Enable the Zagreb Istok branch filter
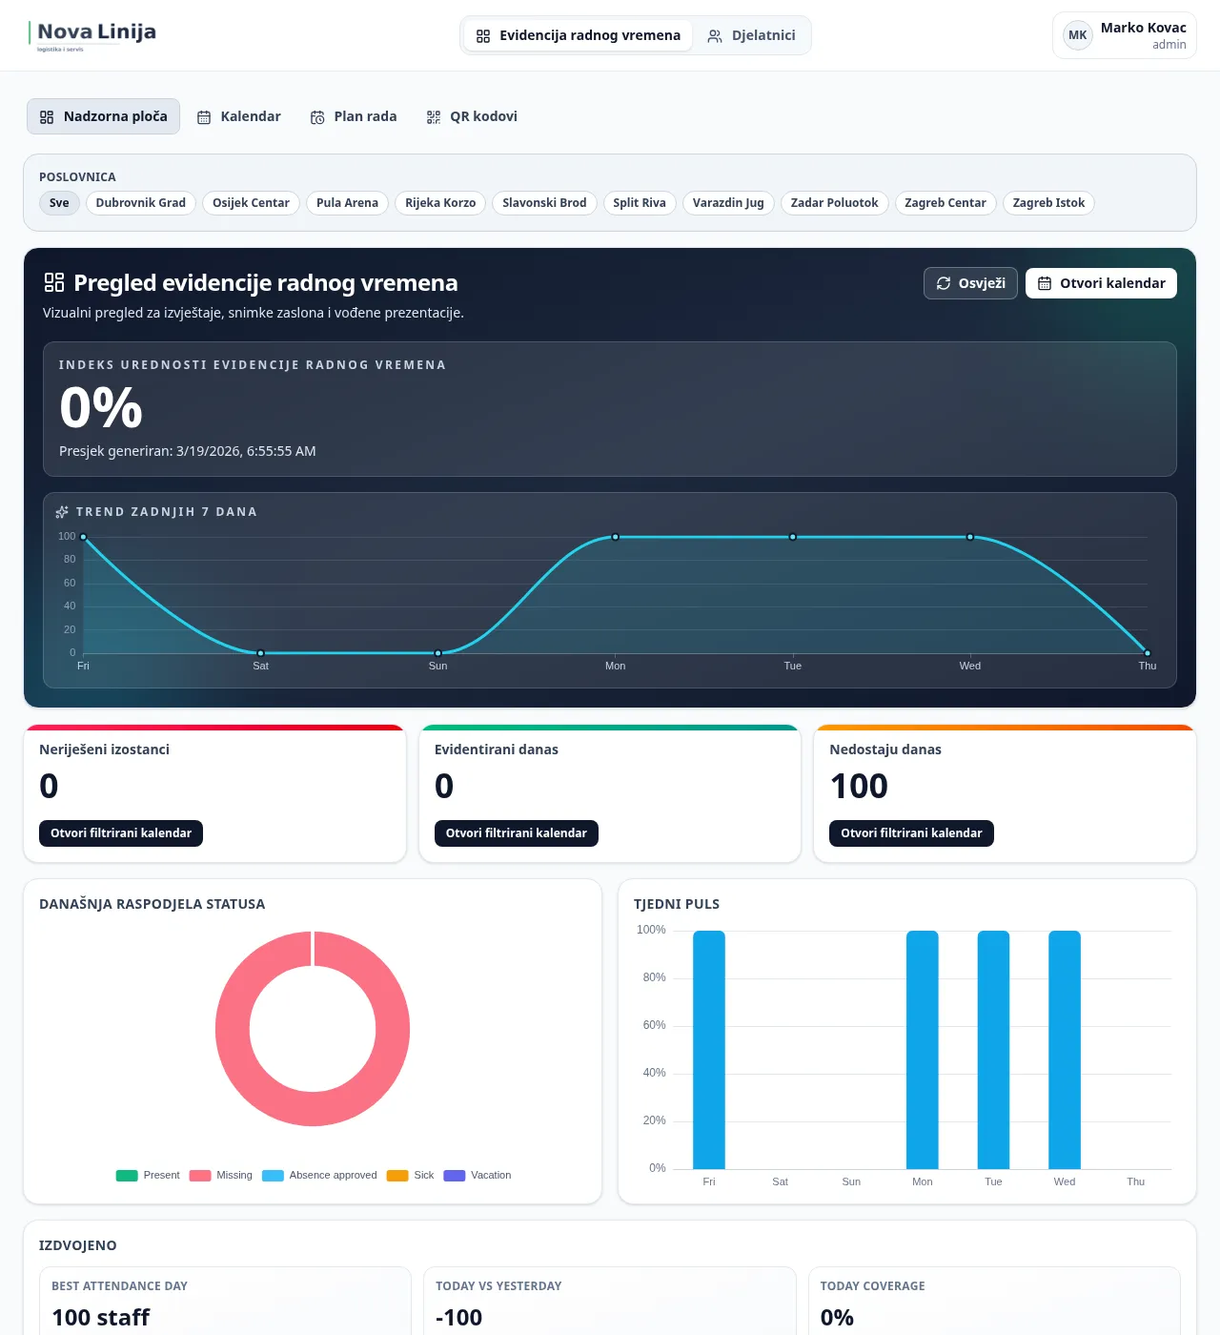This screenshot has width=1220, height=1335. point(1048,203)
